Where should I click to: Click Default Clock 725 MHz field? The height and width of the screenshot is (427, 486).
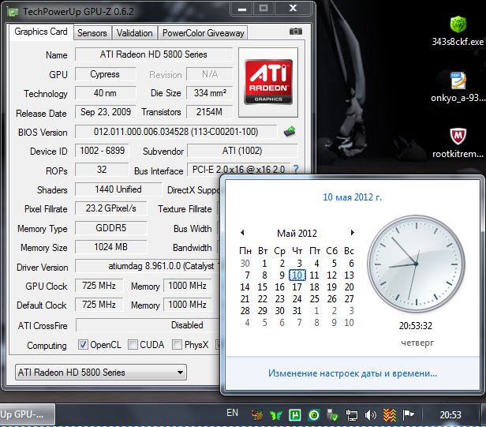(99, 305)
